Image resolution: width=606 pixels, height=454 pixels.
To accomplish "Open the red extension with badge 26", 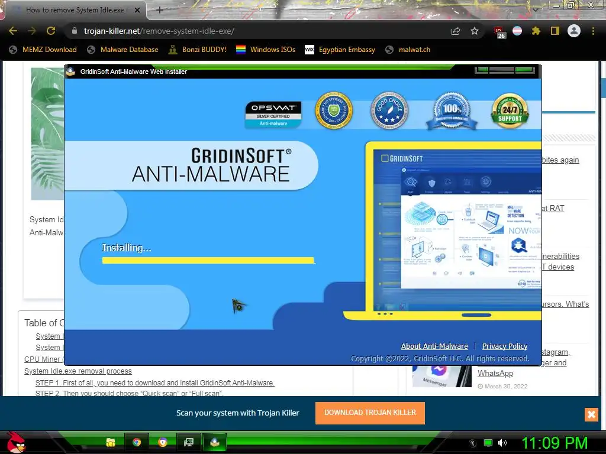I will (x=499, y=32).
